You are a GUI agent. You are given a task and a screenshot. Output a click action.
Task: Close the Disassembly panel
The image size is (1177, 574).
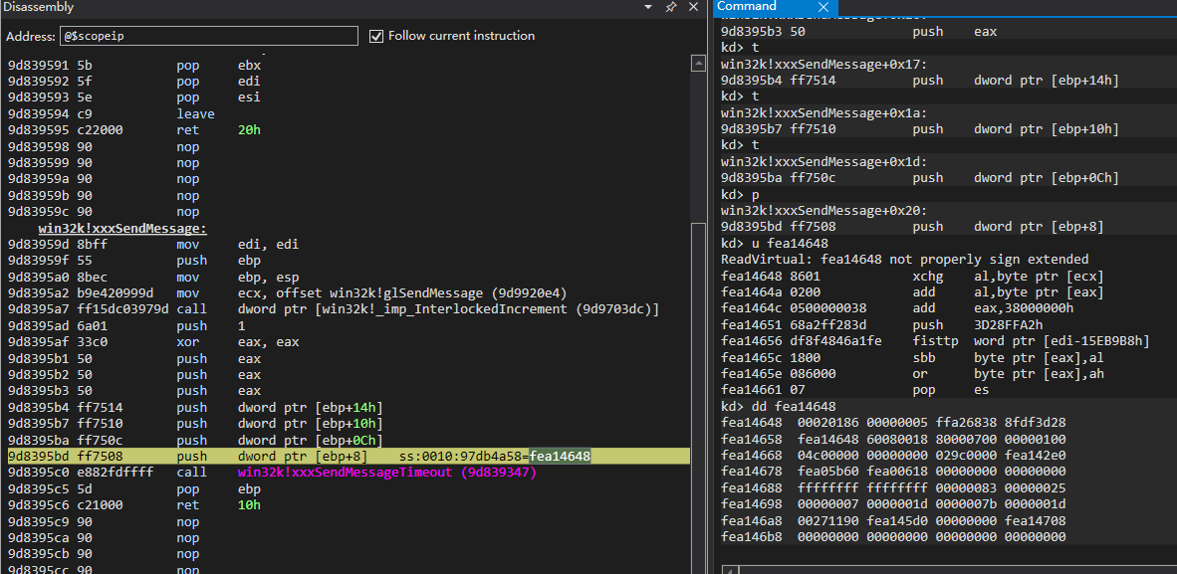click(694, 7)
